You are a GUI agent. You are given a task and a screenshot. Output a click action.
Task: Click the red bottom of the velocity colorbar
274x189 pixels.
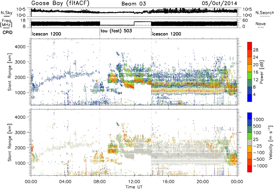[x=250, y=169]
